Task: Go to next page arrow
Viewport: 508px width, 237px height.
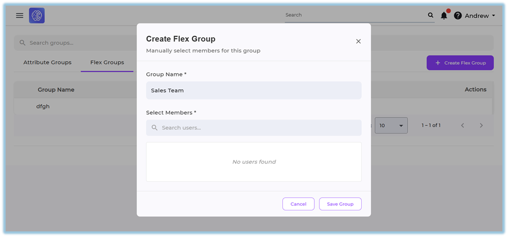Action: 481,125
